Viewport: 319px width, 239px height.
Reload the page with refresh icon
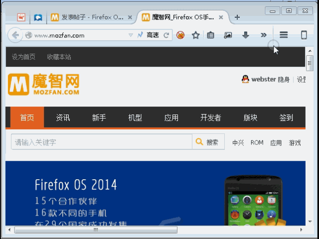click(x=166, y=35)
